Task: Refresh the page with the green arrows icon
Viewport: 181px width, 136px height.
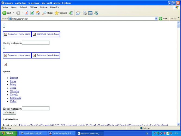Action: pyautogui.click(x=32, y=13)
